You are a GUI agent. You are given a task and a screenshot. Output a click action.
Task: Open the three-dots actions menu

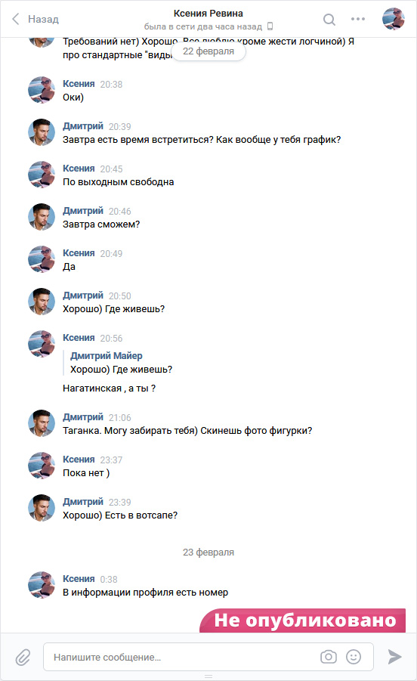coord(358,19)
